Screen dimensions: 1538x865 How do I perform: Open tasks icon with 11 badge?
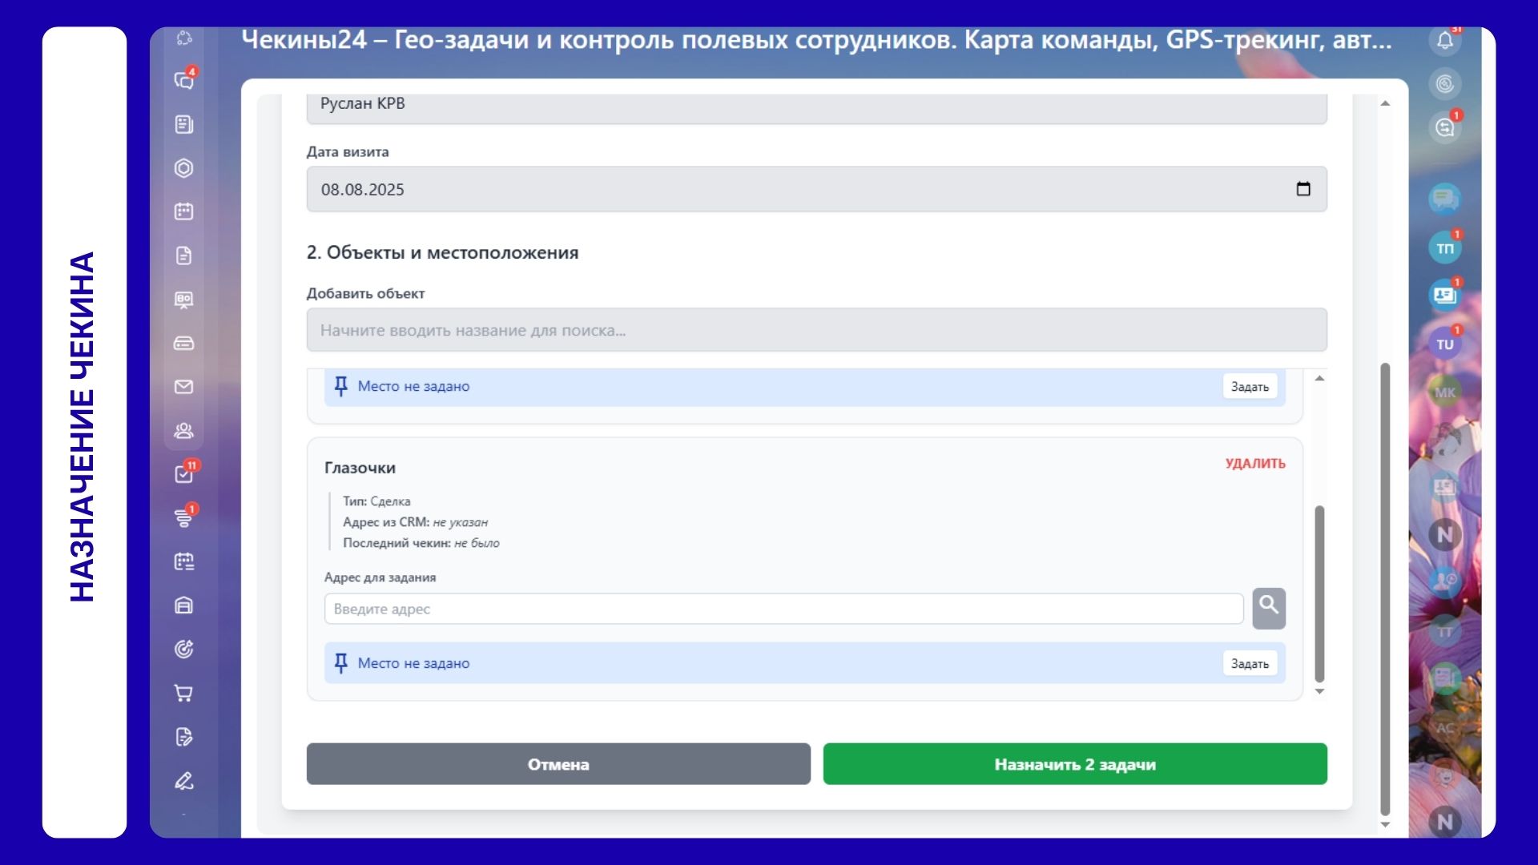pyautogui.click(x=184, y=474)
